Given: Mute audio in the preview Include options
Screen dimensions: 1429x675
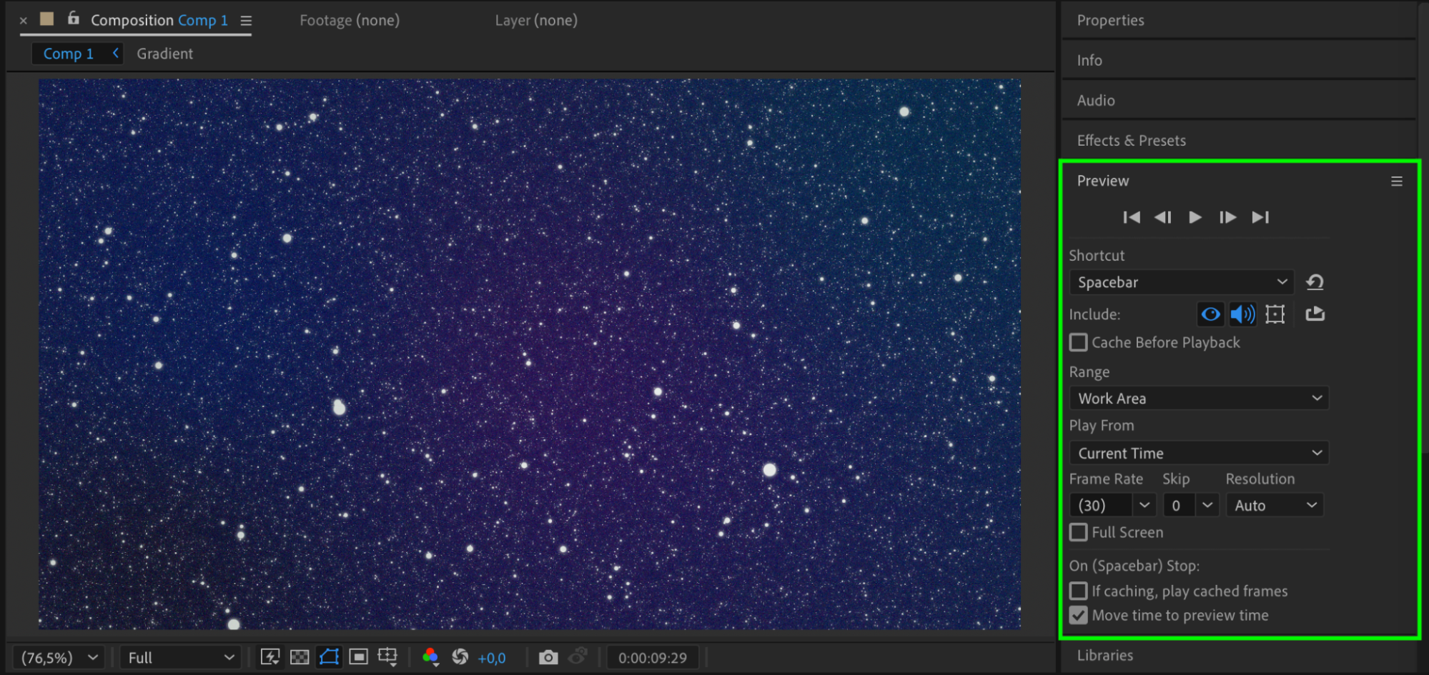Looking at the screenshot, I should pos(1242,314).
